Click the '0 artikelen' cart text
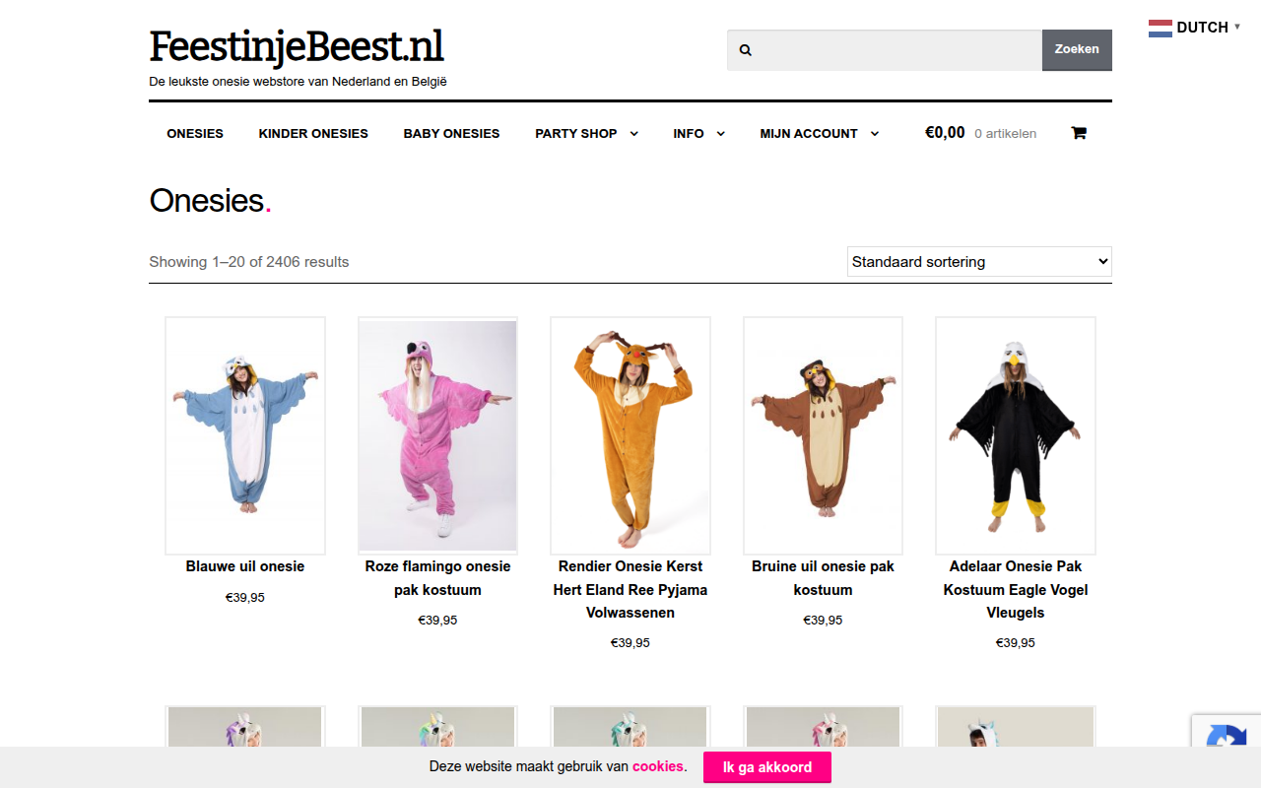Screen dimensions: 1261x788 1005,134
